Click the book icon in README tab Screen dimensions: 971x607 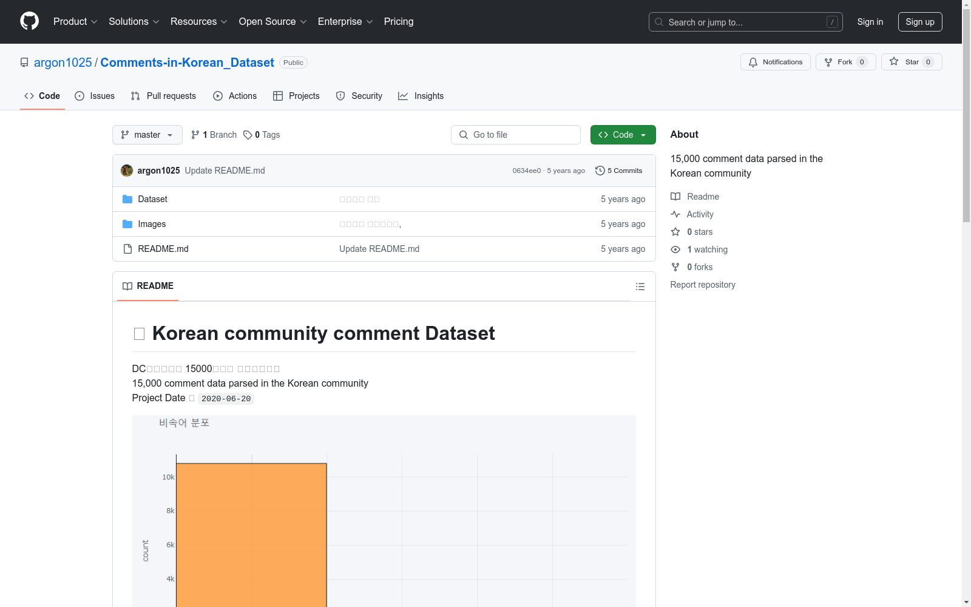tap(127, 286)
